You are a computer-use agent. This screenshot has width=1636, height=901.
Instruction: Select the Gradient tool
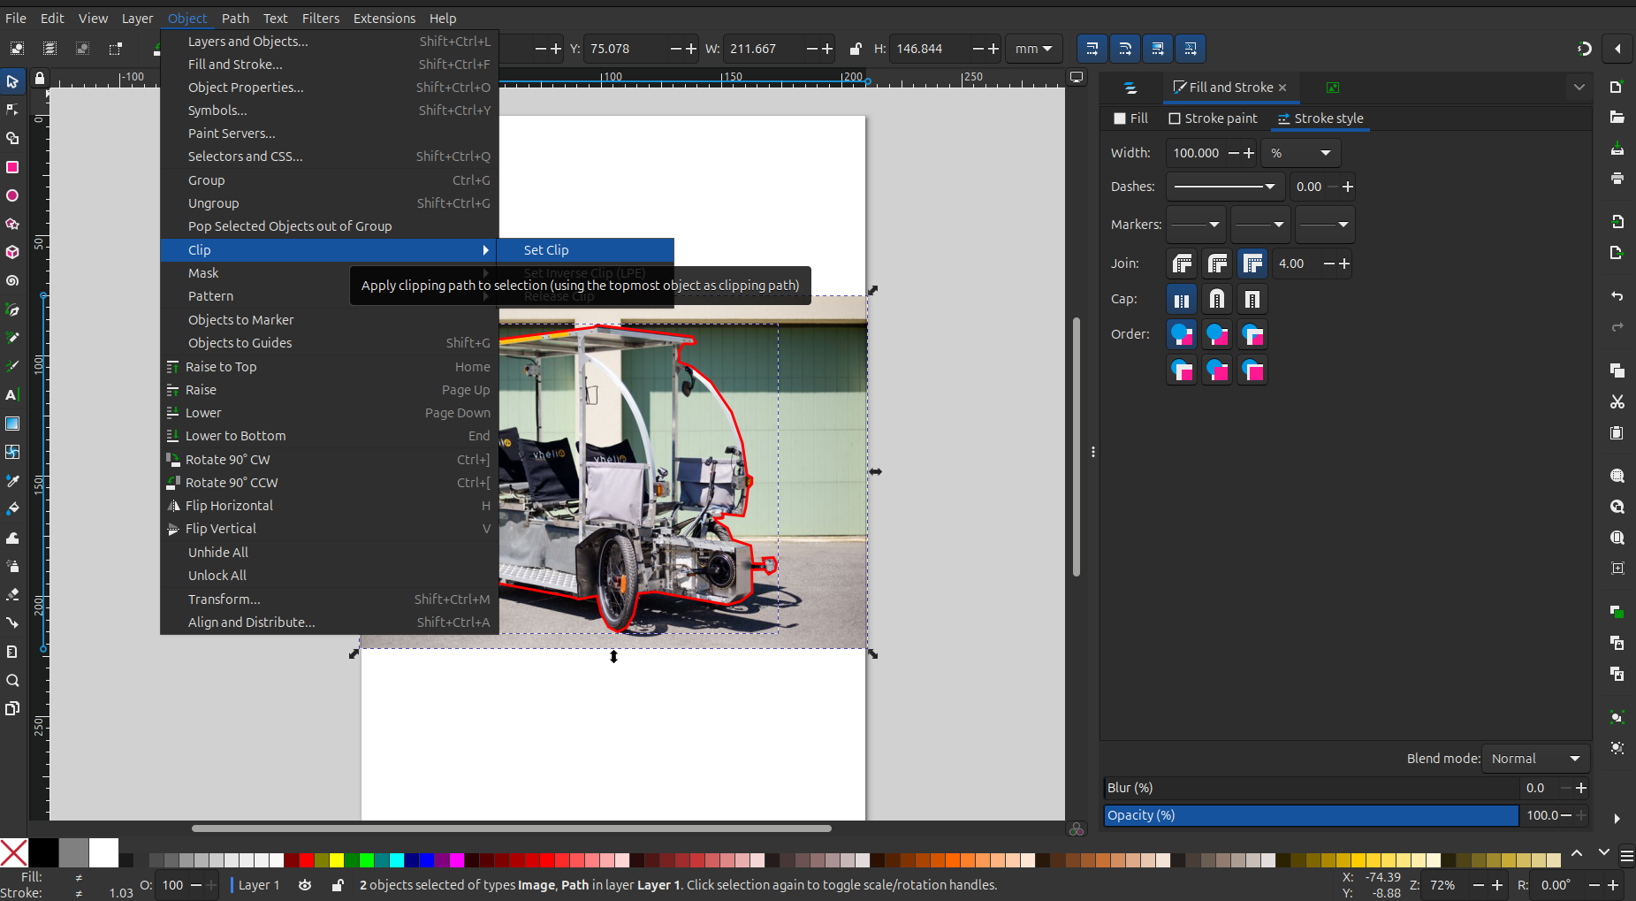[x=12, y=424]
